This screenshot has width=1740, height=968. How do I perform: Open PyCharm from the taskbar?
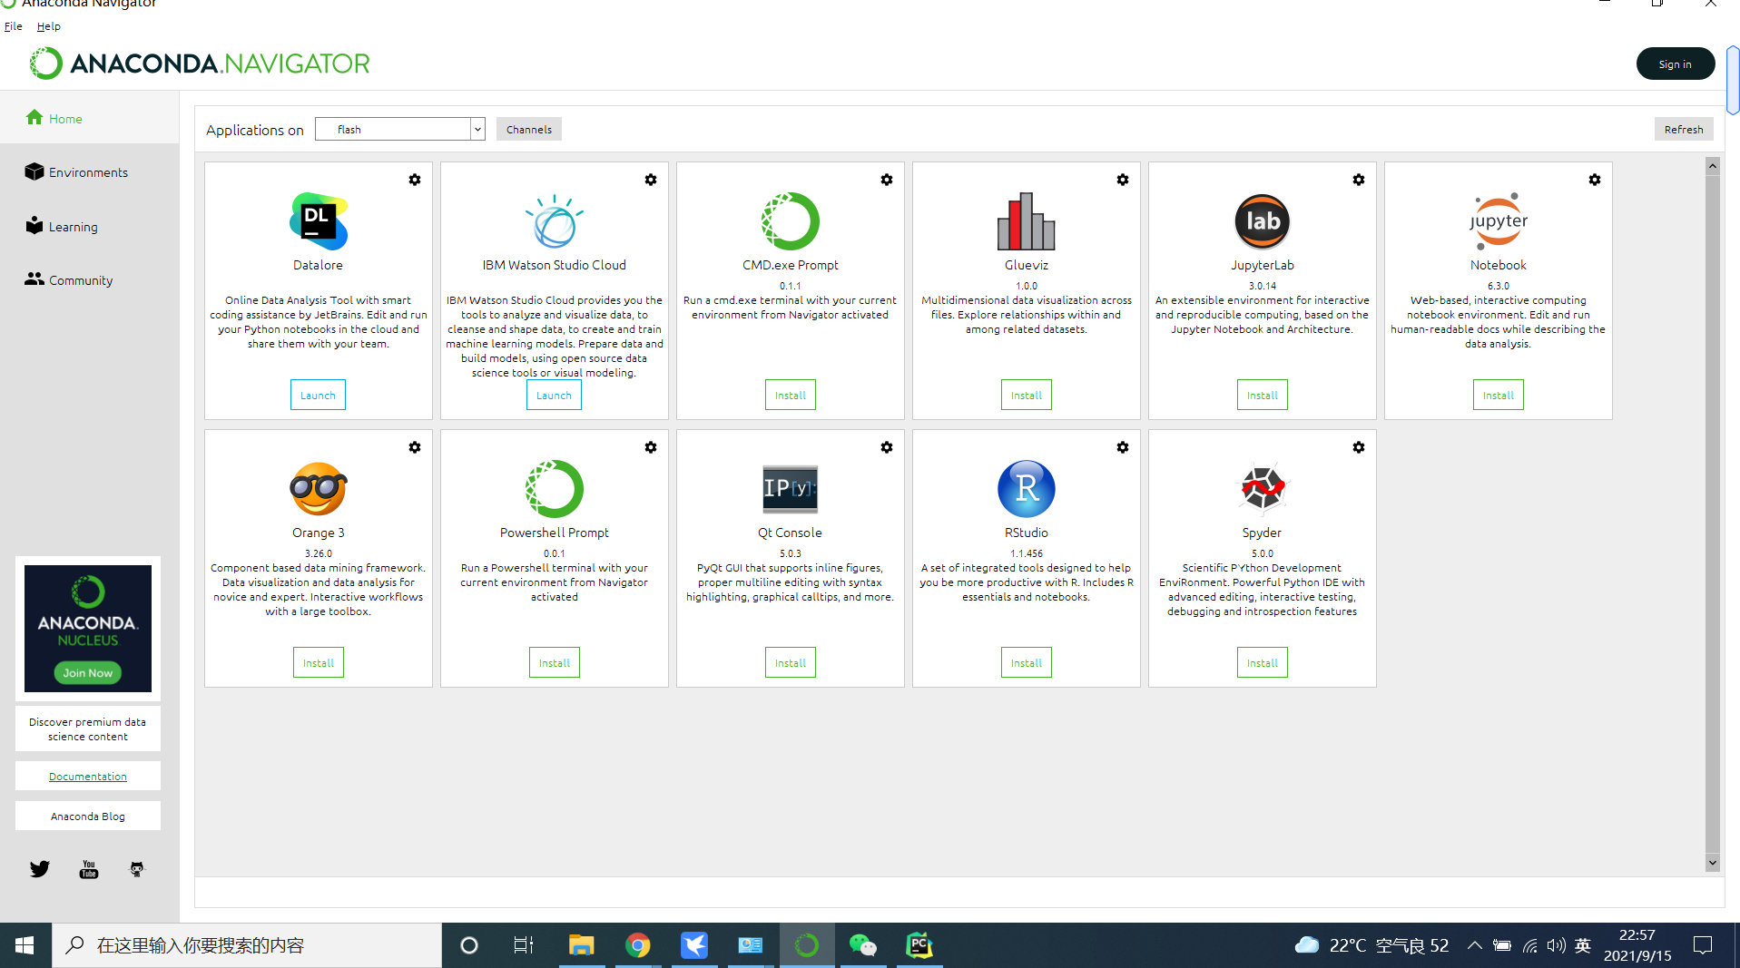click(x=919, y=945)
